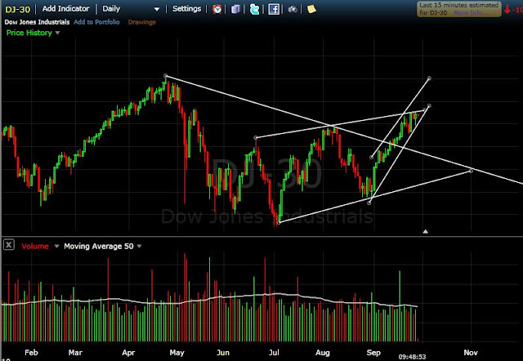The height and width of the screenshot is (361, 523).
Task: Click the Price History label
Action: (29, 33)
